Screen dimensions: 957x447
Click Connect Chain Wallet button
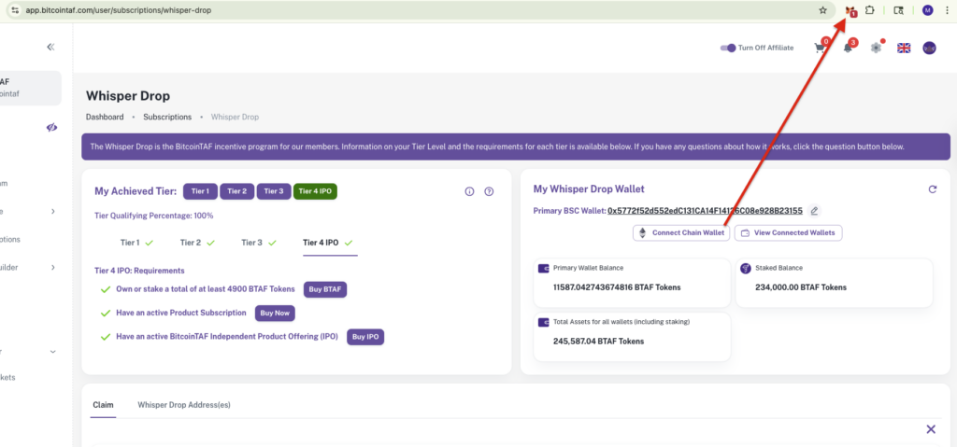(x=681, y=233)
